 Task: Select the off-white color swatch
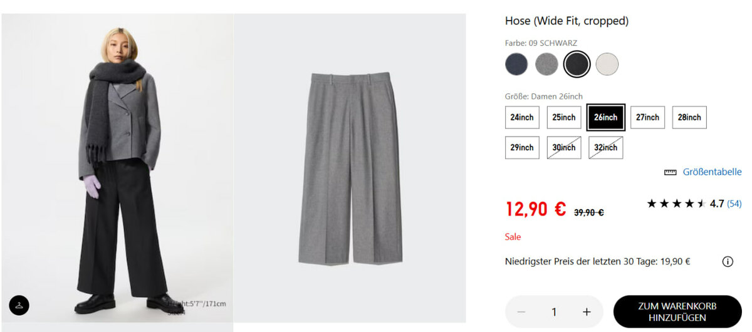pos(607,64)
